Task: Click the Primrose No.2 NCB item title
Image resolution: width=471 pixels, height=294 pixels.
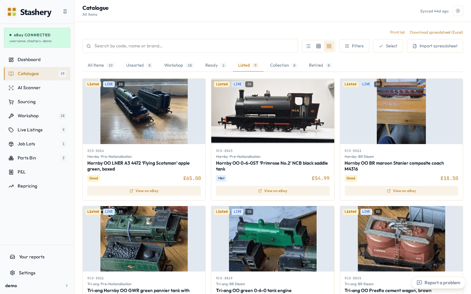Action: [x=272, y=166]
